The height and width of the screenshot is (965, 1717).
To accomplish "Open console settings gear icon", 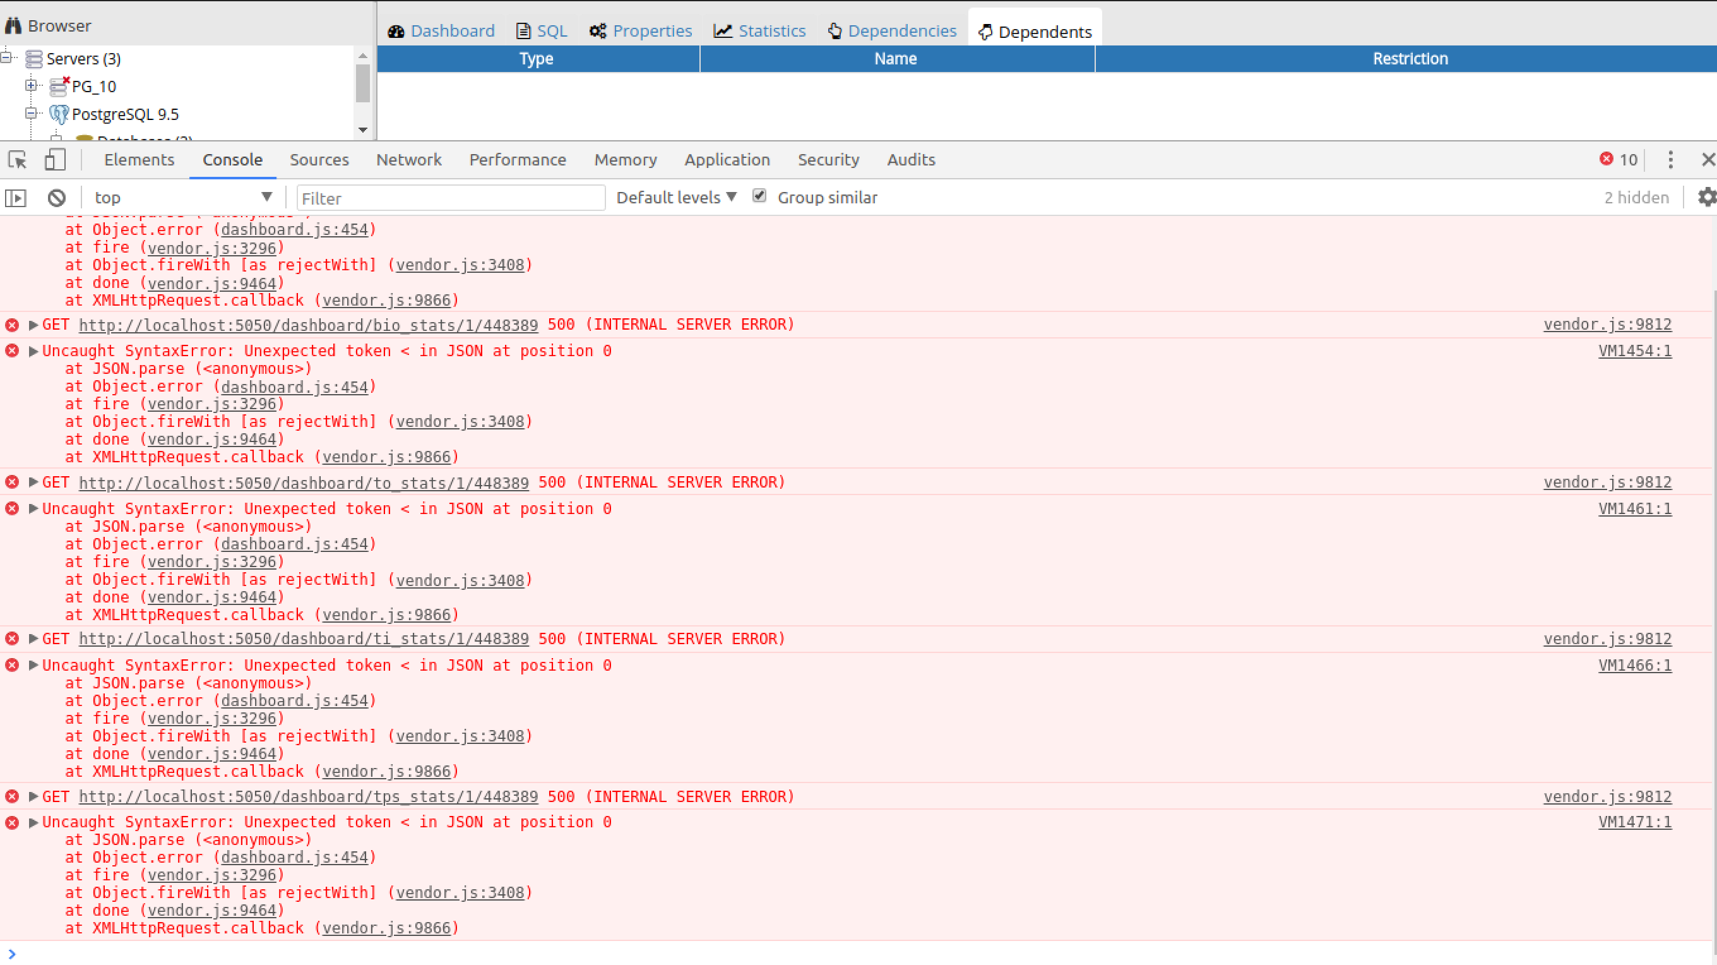I will point(1706,198).
